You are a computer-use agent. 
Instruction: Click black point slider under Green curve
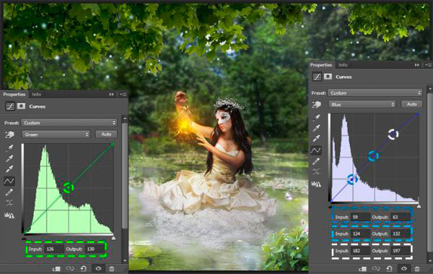pyautogui.click(x=24, y=238)
